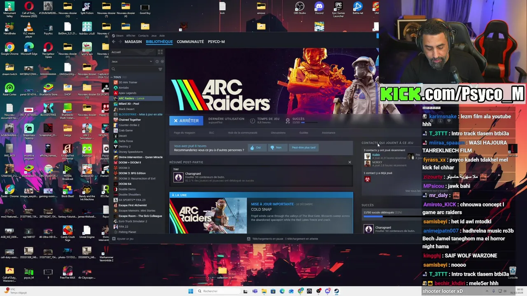Click the Apex Legends icon in the library list
Screen dimensions: 527x296
(x=116, y=93)
